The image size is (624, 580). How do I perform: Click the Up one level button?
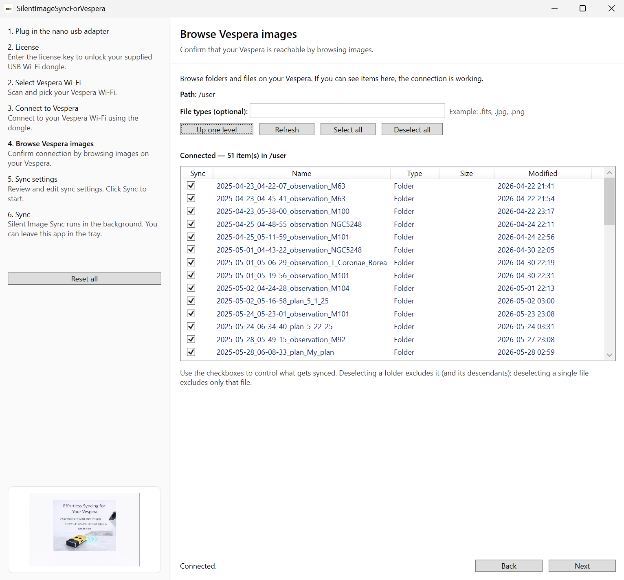coord(217,130)
